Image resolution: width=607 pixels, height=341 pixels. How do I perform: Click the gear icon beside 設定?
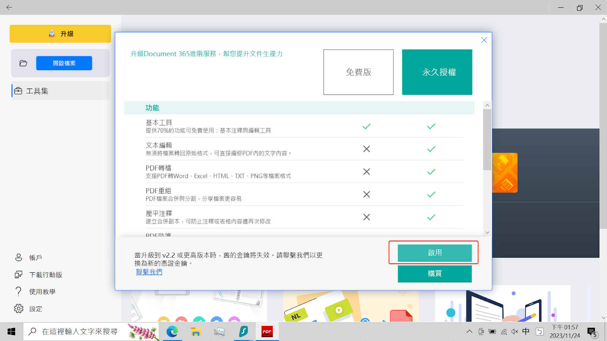[x=19, y=309]
